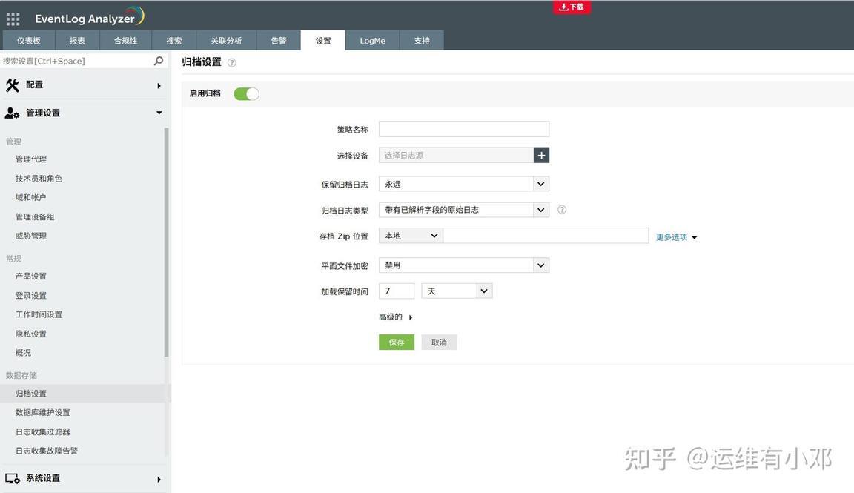This screenshot has height=493, width=854.
Task: Open 隐私设置 in sidebar
Action: [x=31, y=334]
